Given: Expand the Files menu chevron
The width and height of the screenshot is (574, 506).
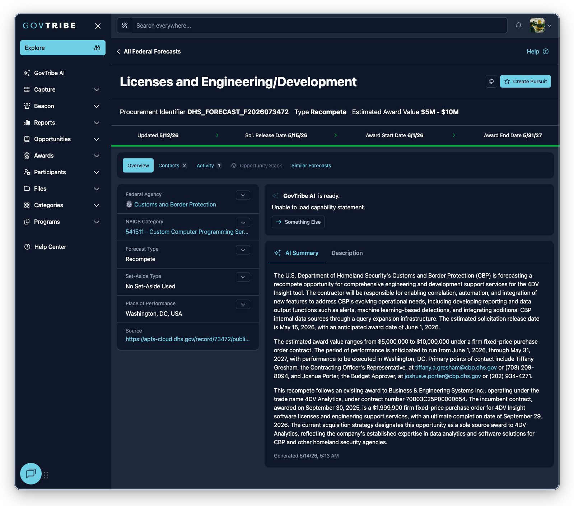Looking at the screenshot, I should coord(97,189).
